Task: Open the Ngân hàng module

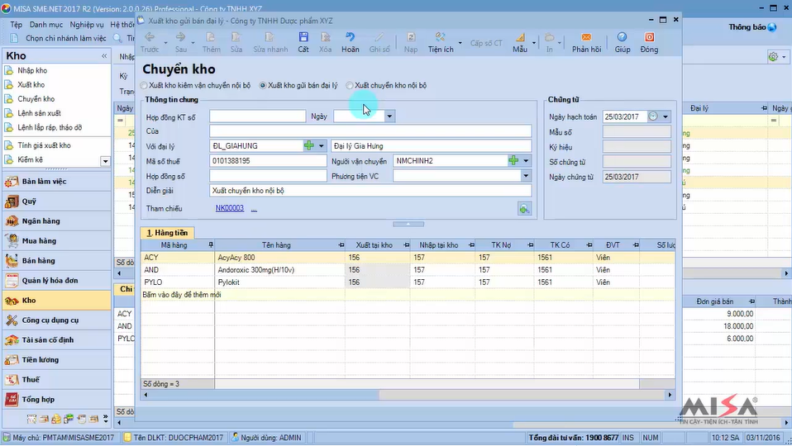Action: 56,221
